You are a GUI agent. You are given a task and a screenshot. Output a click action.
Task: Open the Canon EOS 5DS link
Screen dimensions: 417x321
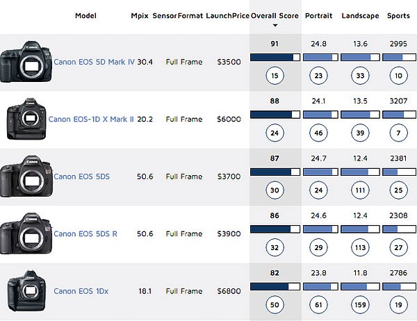click(x=81, y=176)
